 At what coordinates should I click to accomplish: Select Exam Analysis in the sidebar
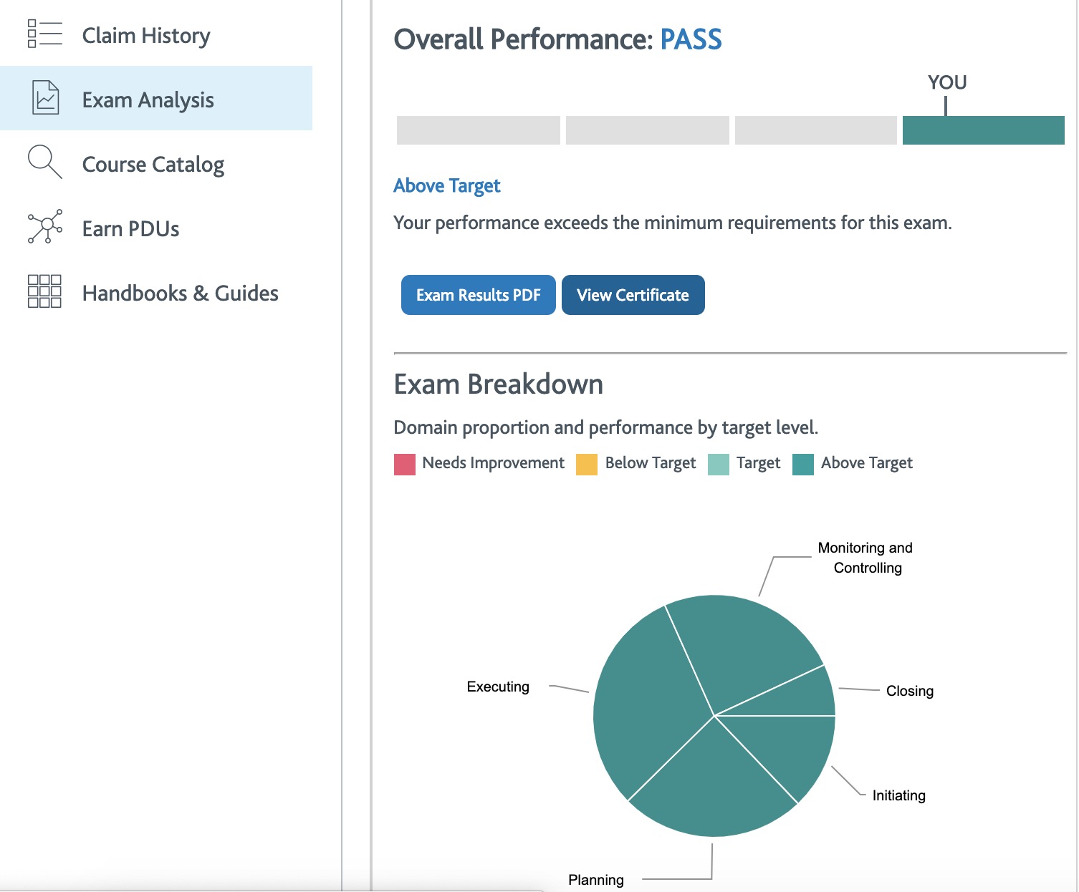click(x=156, y=98)
